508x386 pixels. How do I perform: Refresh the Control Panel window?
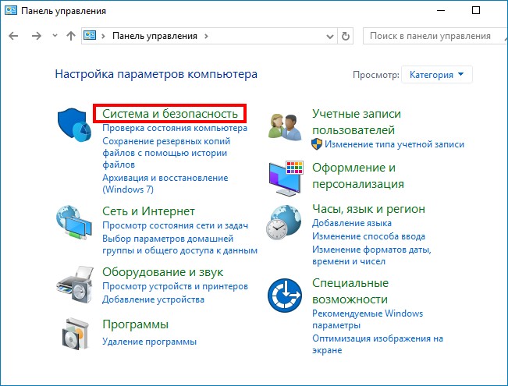(x=368, y=36)
